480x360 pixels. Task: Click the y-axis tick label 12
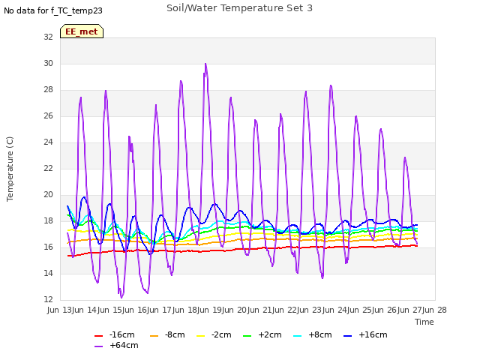(48, 299)
